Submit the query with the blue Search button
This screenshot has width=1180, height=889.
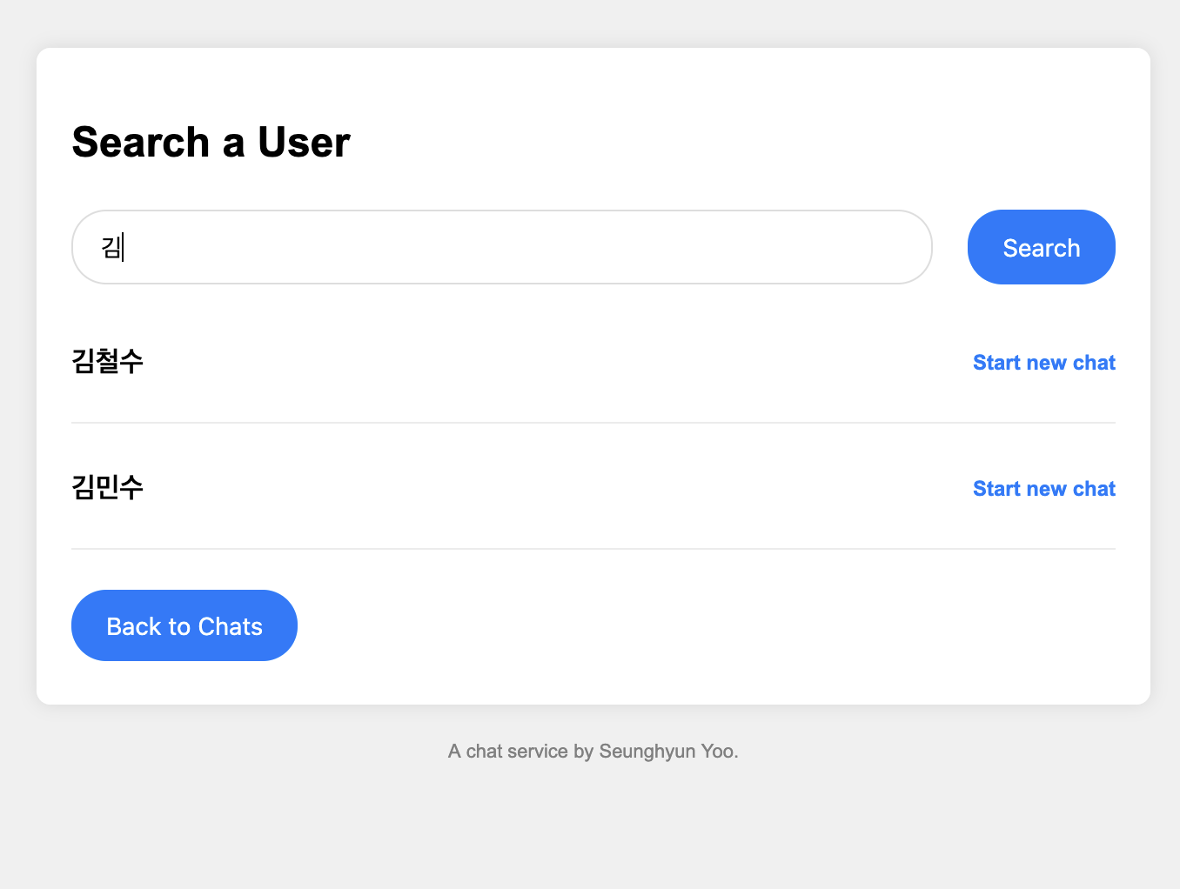pos(1041,247)
